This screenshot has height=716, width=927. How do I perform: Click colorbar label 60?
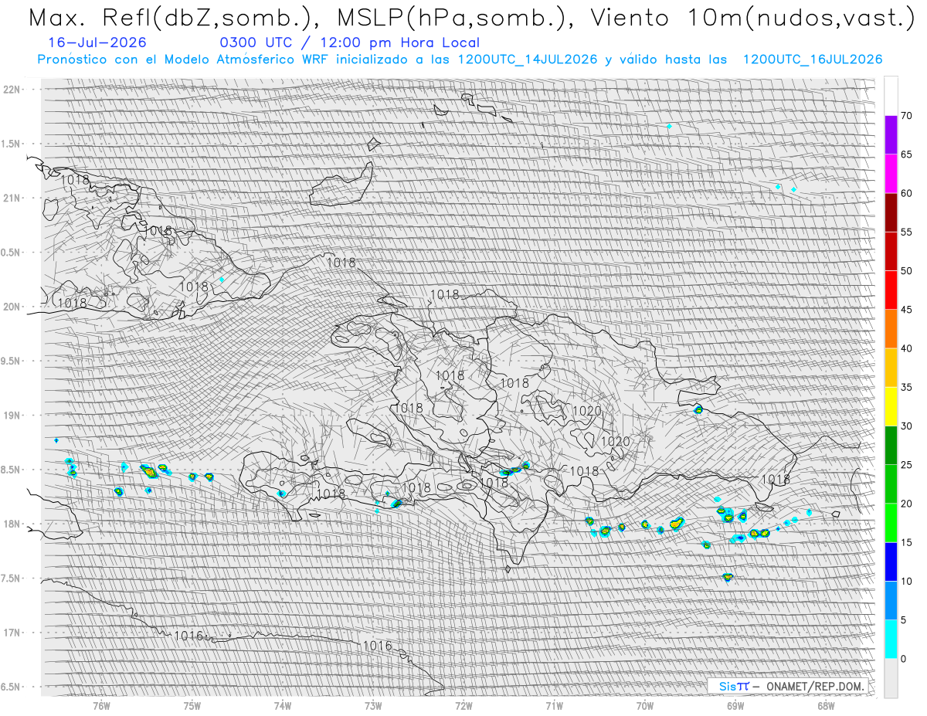pyautogui.click(x=906, y=193)
